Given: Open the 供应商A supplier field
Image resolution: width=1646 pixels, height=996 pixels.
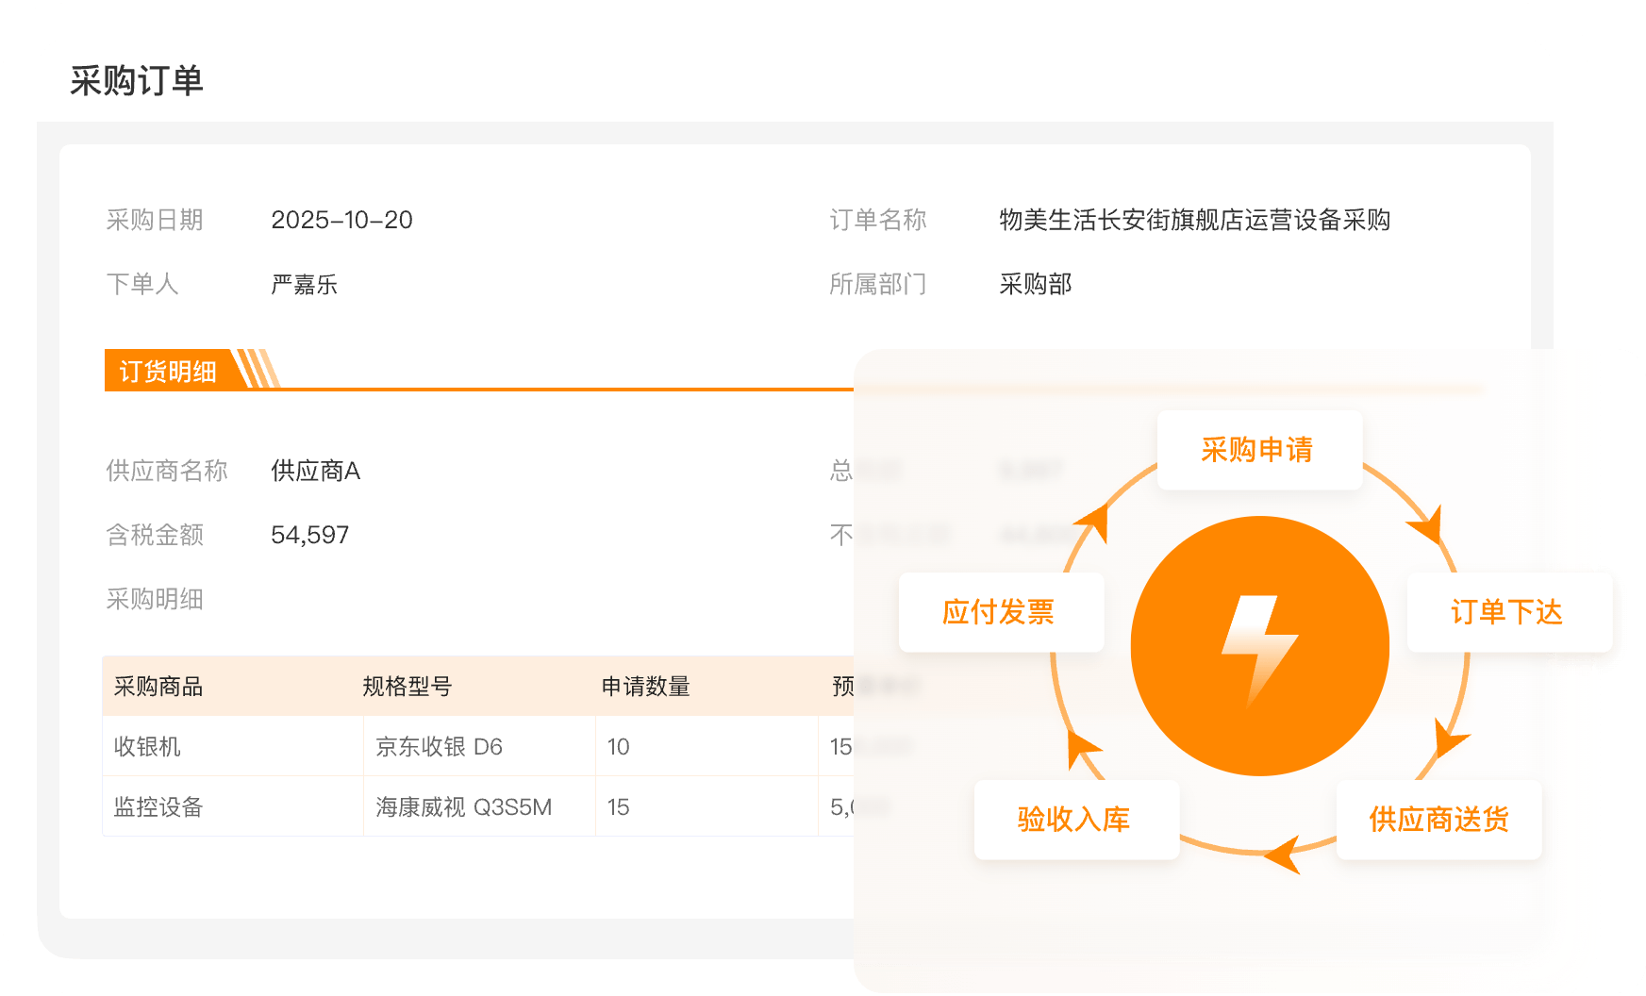Looking at the screenshot, I should pos(315,471).
